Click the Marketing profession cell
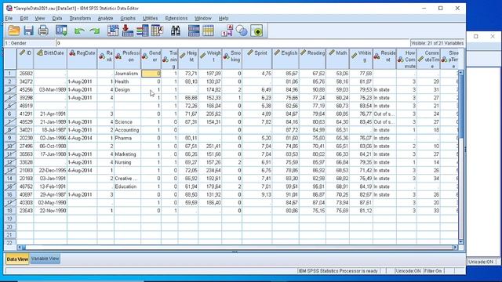Image resolution: width=502 pixels, height=282 pixels. click(127, 154)
